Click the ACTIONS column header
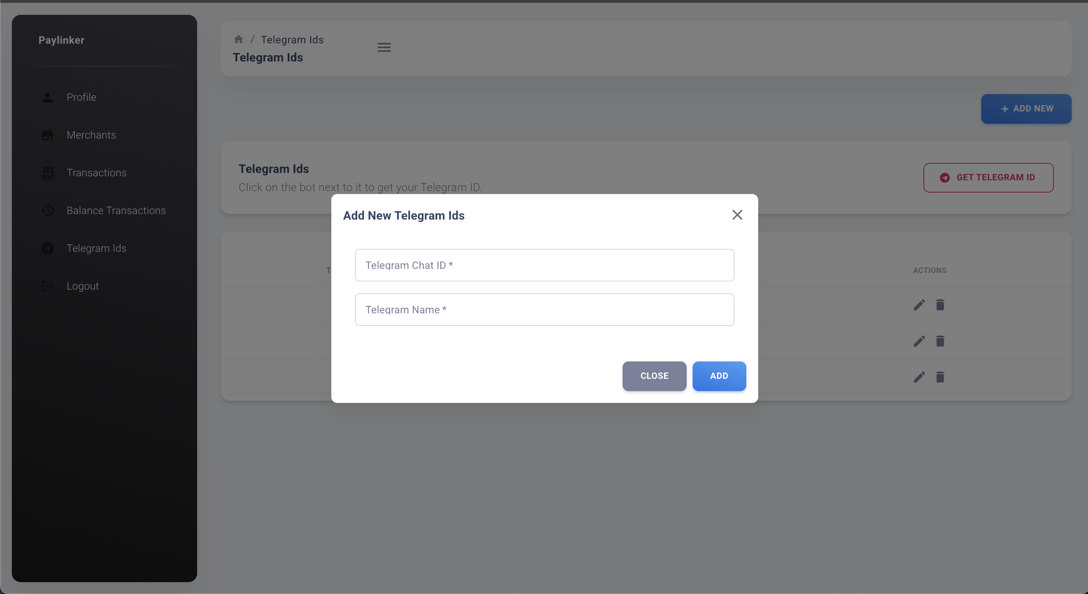1088x594 pixels. click(929, 270)
